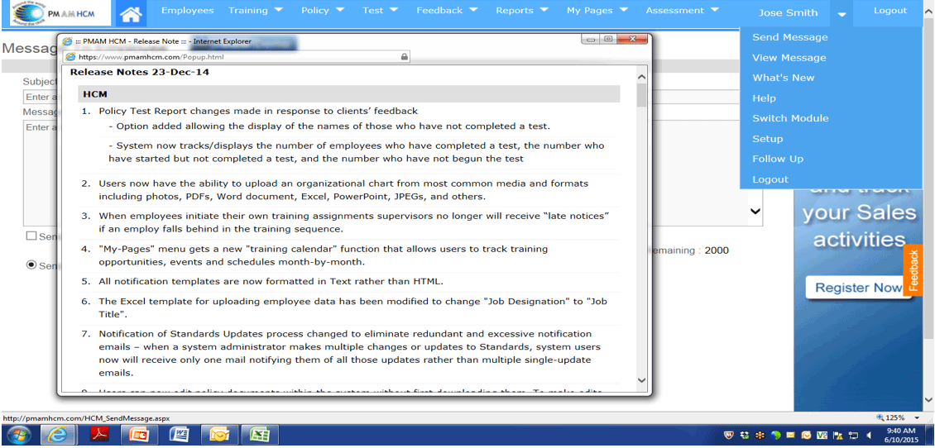Image resolution: width=935 pixels, height=448 pixels.
Task: Click the 'All notification templates' item 5 text
Action: [x=271, y=281]
